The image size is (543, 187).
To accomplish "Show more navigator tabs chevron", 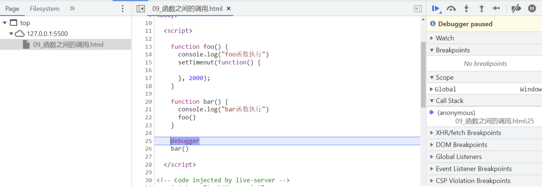I will click(72, 9).
